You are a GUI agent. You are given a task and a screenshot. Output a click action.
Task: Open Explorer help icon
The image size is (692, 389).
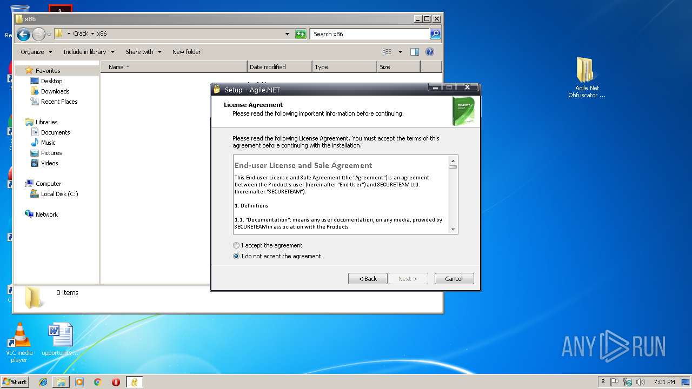pos(430,52)
